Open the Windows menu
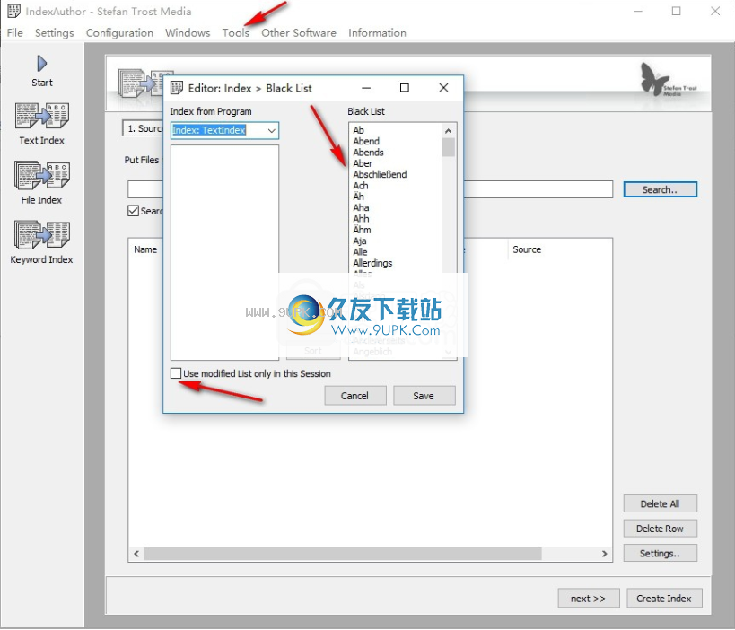This screenshot has width=735, height=630. (188, 33)
